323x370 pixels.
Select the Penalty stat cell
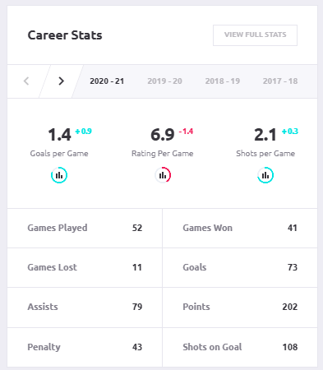coord(85,347)
